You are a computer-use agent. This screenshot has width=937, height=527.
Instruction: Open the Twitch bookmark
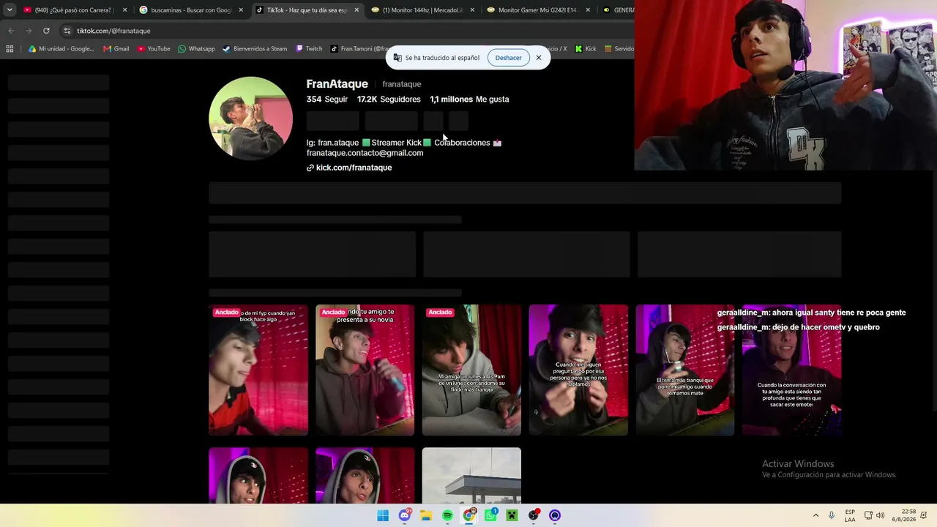pyautogui.click(x=309, y=49)
